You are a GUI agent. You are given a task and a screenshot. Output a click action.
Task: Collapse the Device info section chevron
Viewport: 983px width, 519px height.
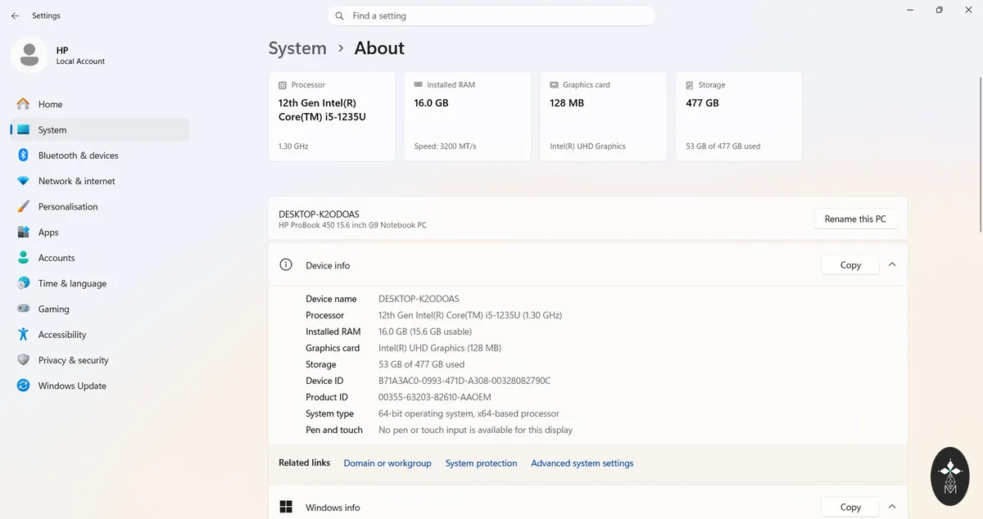pyautogui.click(x=892, y=264)
